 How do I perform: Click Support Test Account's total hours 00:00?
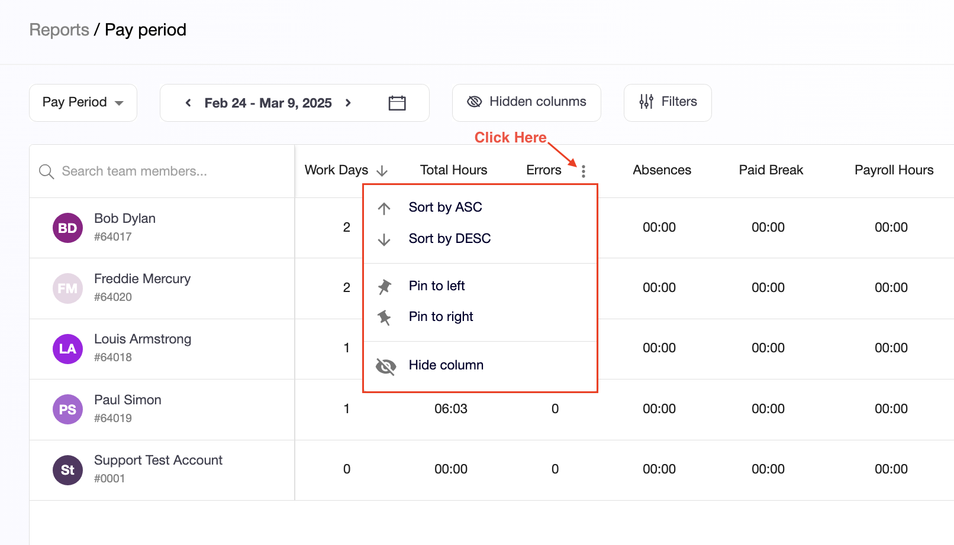[x=451, y=469]
